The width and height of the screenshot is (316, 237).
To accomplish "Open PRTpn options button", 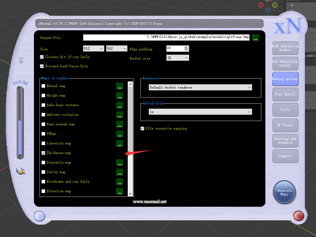I will (x=119, y=134).
